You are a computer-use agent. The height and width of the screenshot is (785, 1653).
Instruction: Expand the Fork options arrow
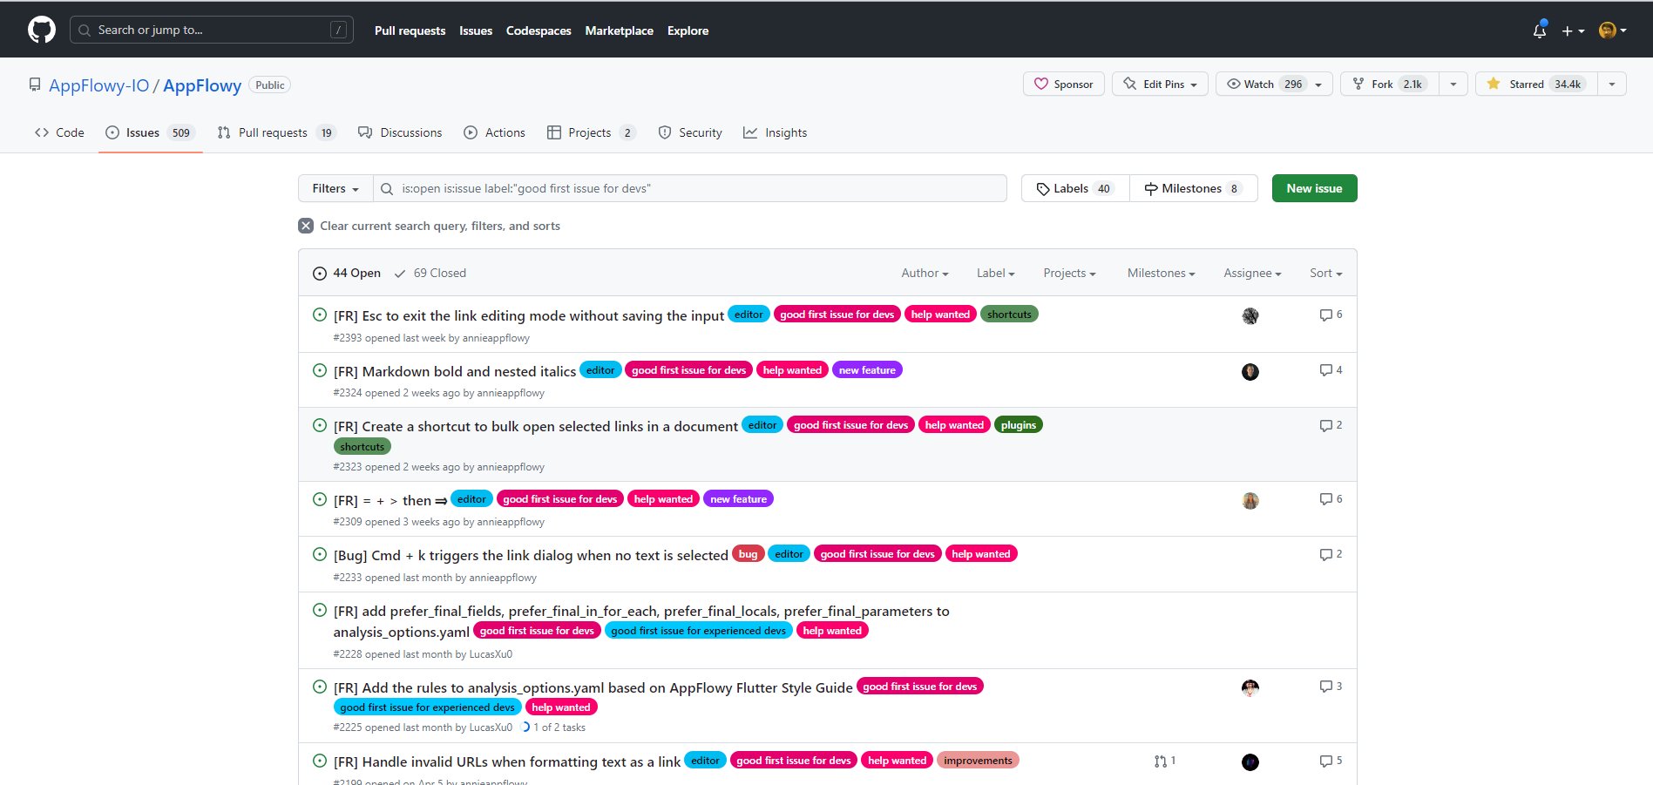click(x=1453, y=85)
